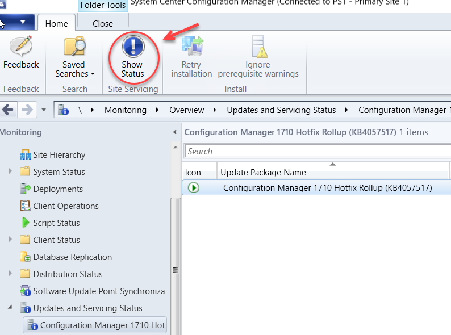
Task: Collapse Updates and Servicing Status node
Action: point(10,307)
